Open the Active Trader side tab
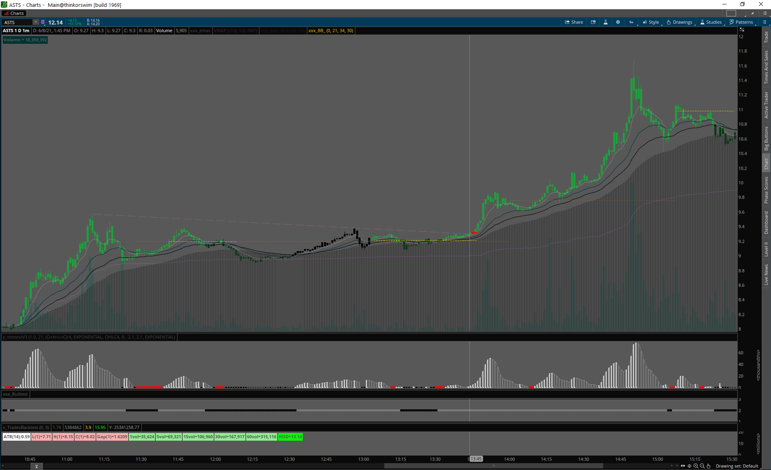Viewport: 771px width, 470px height. tap(766, 105)
